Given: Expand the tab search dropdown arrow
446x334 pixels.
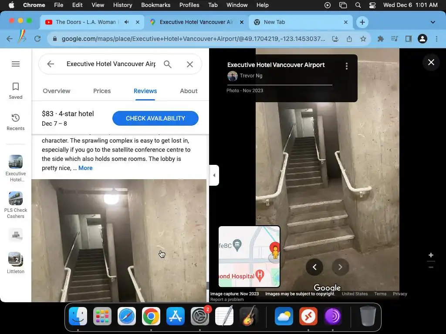Looking at the screenshot, I should pos(432,22).
